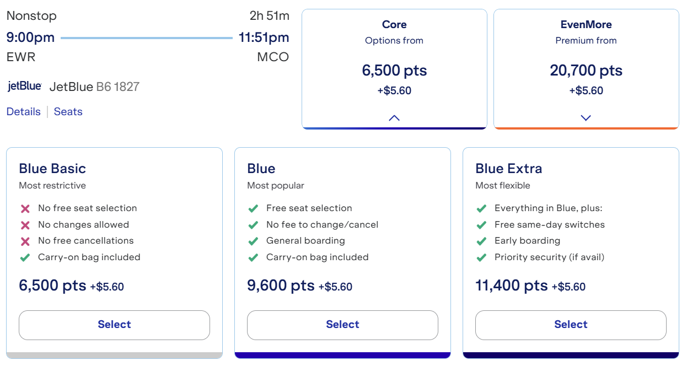Image resolution: width=687 pixels, height=366 pixels.
Task: Click red X beside No free seat selection
Action: 25,209
